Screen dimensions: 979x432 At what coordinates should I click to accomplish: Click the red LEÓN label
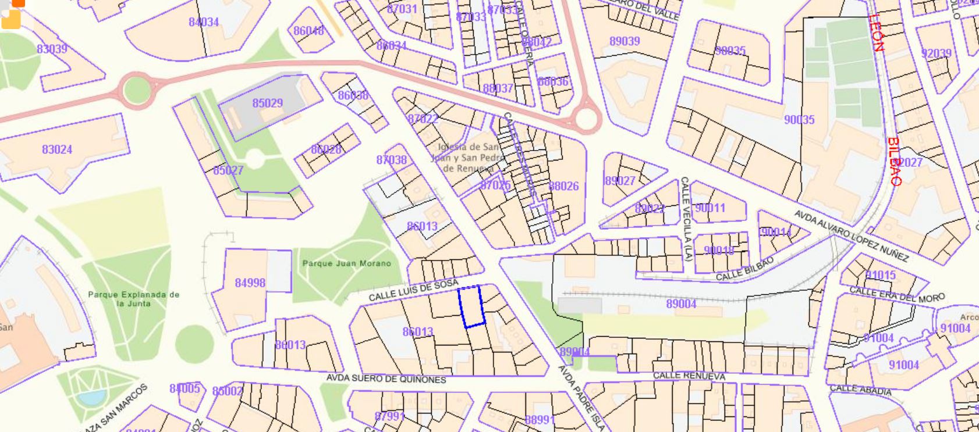pyautogui.click(x=876, y=33)
